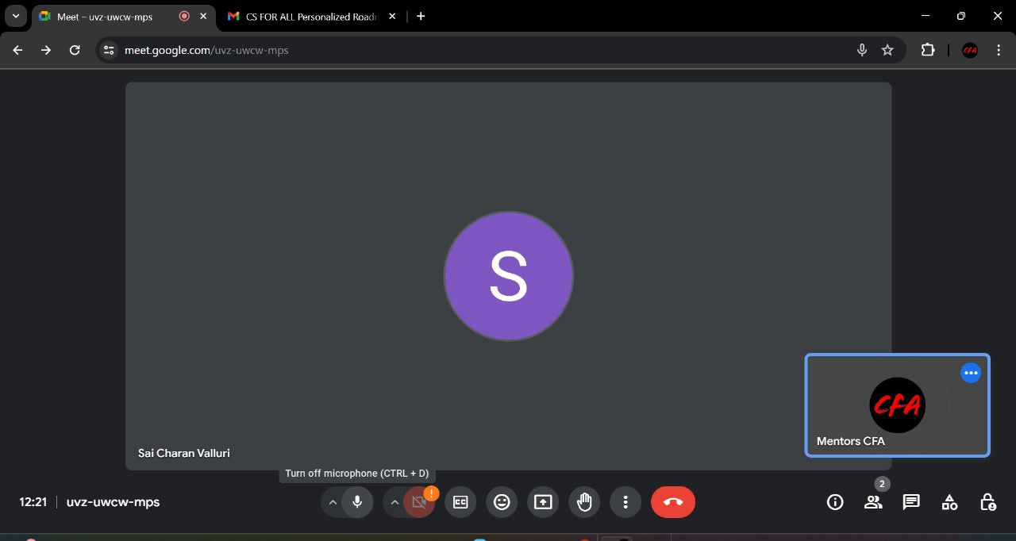The image size is (1016, 541).
Task: Close the CS FOR ALL Gmail tab
Action: click(392, 16)
